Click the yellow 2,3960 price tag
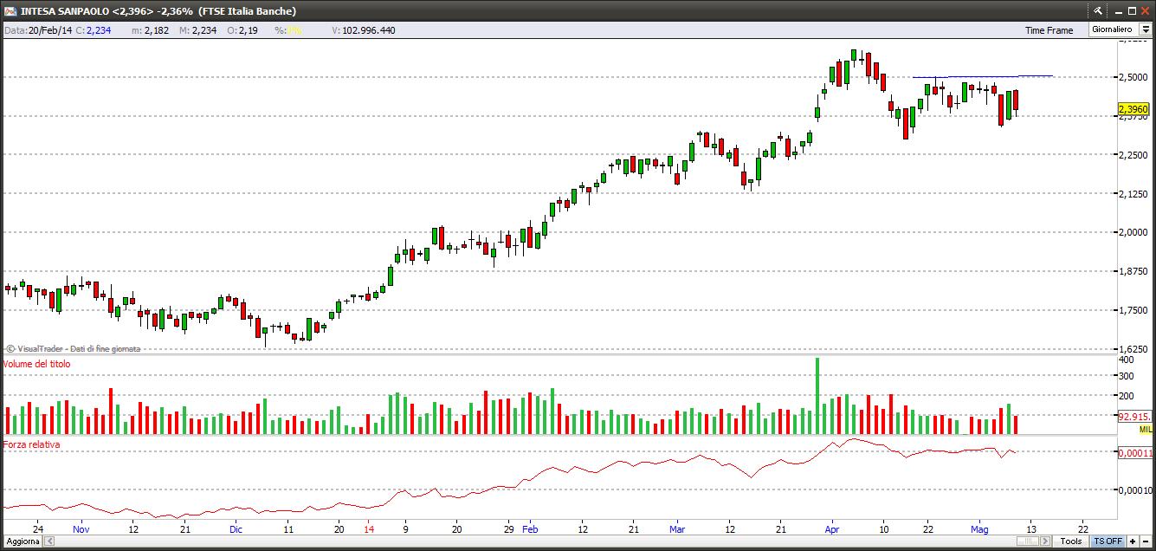 [1133, 109]
